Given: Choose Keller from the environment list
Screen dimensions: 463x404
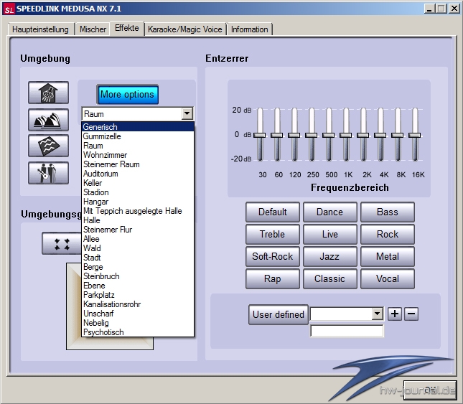Looking at the screenshot, I should [138, 183].
